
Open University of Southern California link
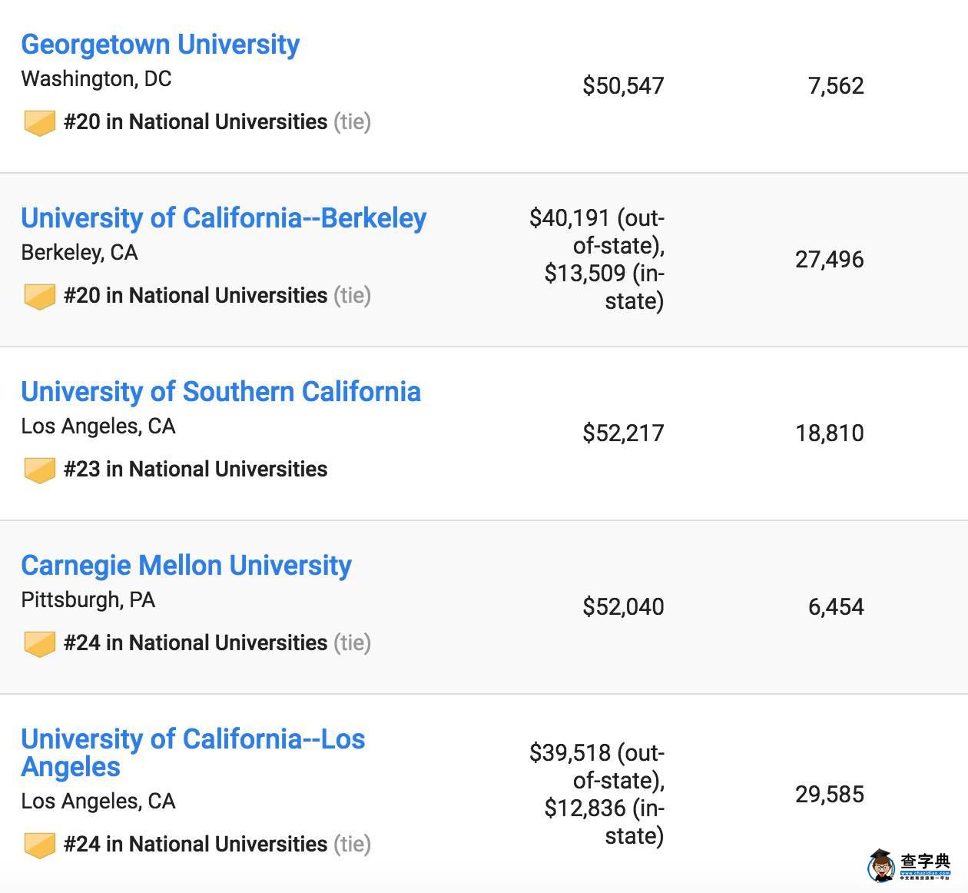220,392
